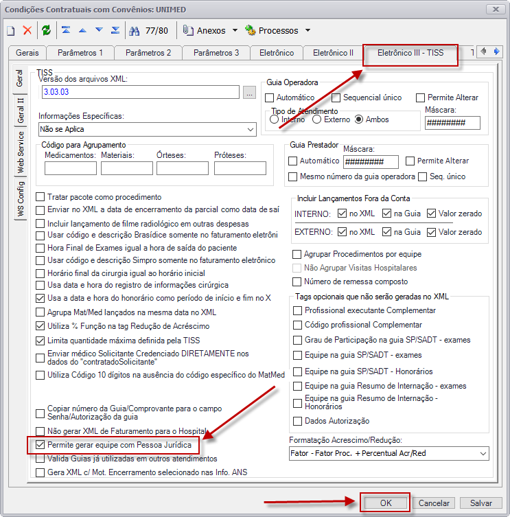Click the new record page icon
Viewport: 510px width, 517px height.
11,31
